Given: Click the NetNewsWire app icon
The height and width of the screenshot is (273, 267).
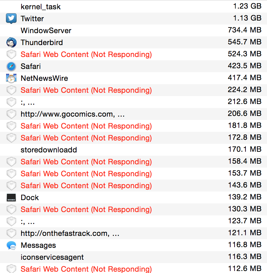Looking at the screenshot, I should (x=11, y=78).
